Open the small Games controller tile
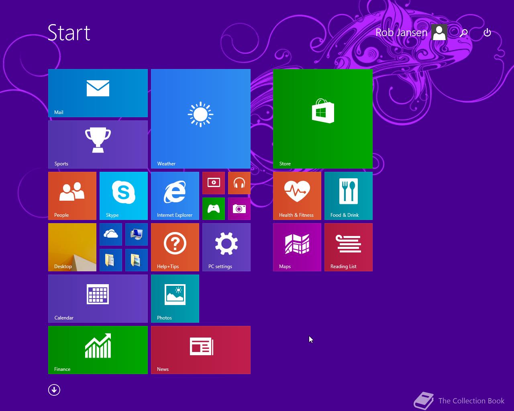This screenshot has height=411, width=514. click(214, 209)
